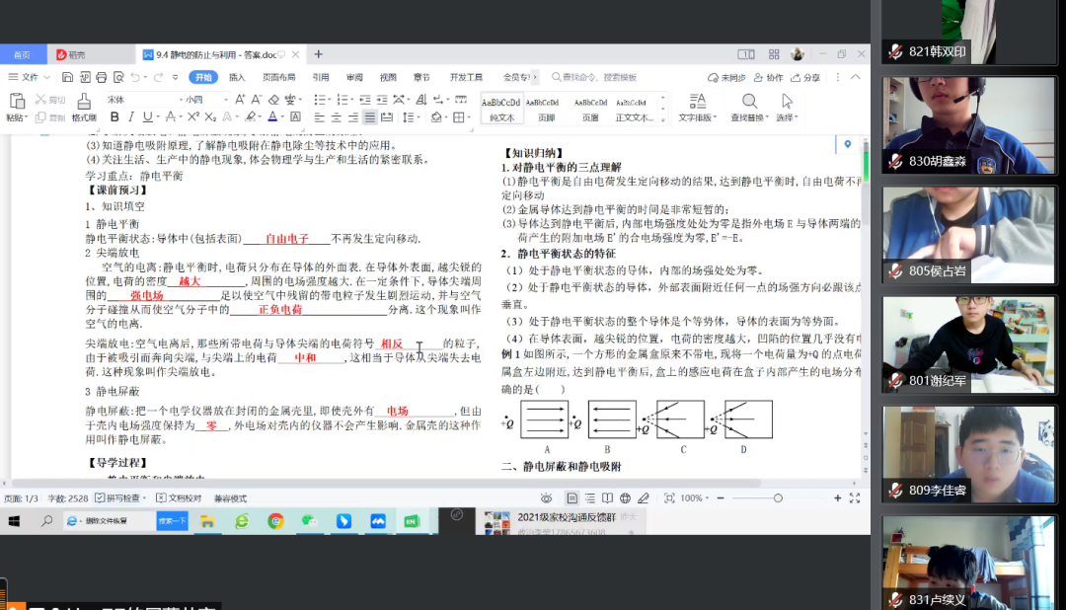Expand quick access toolbar customize arrow
Screen dimensions: 1066x610
coord(176,77)
